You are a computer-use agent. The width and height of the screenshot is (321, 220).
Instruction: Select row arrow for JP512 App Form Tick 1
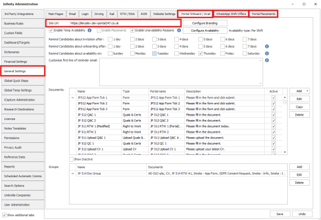[72, 98]
